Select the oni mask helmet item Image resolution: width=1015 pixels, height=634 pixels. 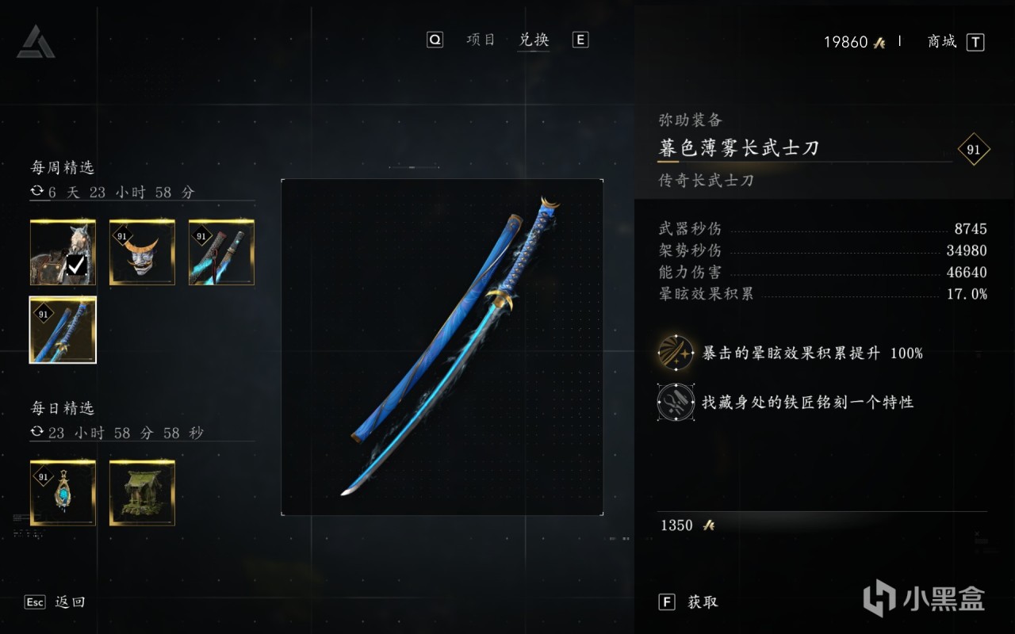coord(142,252)
